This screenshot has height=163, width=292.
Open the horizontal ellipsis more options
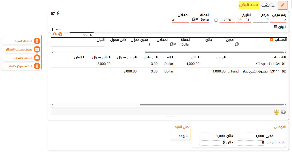click(x=58, y=29)
